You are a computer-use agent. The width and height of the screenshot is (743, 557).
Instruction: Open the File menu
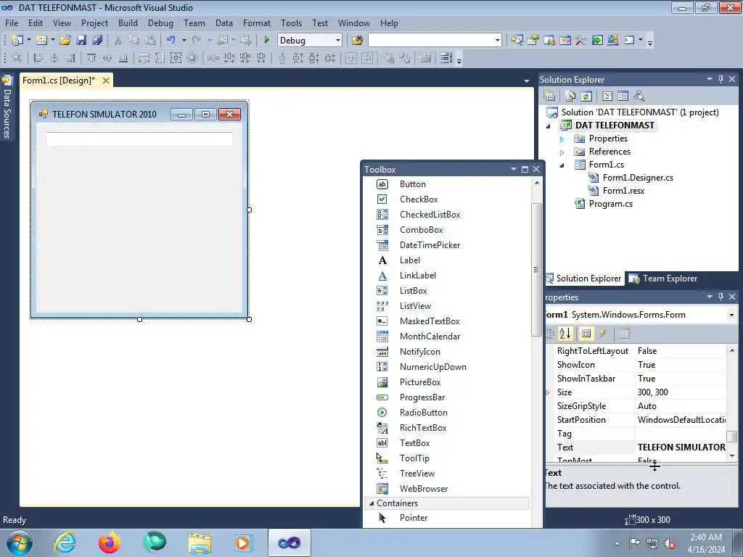tap(12, 22)
